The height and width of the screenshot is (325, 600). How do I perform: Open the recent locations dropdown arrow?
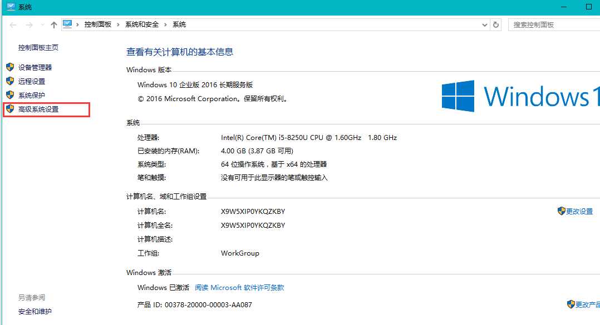pos(42,25)
